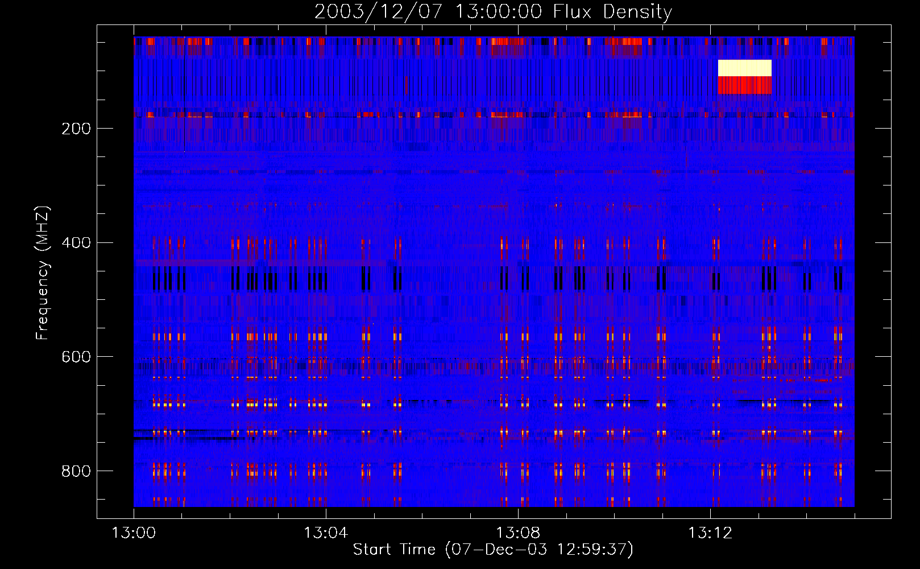The image size is (920, 569).
Task: Click the time tick label 13:08
Action: [518, 533]
